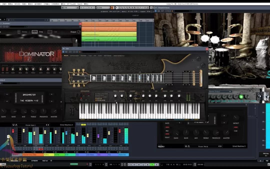Open preset field in Drumatrich Drums window header
The height and width of the screenshot is (169, 270).
pos(183,11)
